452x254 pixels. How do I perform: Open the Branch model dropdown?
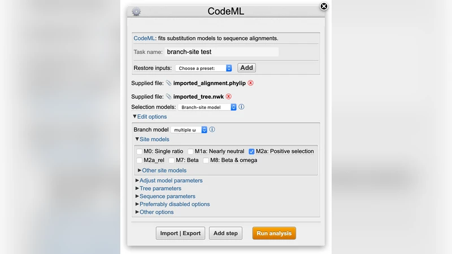coord(189,130)
